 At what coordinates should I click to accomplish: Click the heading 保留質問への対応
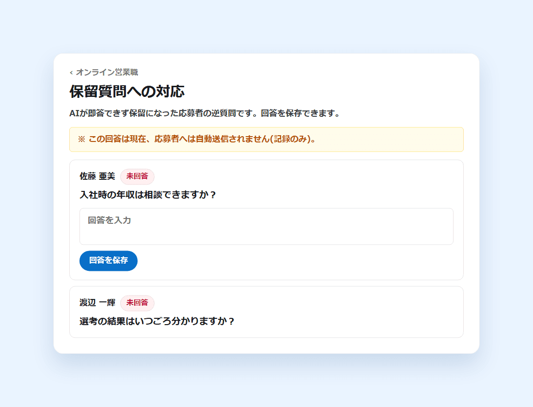127,92
